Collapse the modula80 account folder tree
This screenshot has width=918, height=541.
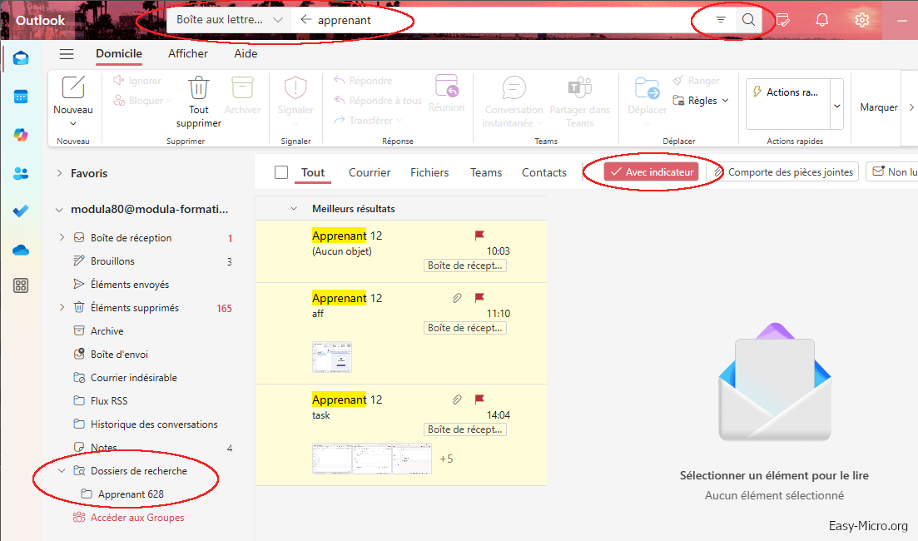click(59, 210)
